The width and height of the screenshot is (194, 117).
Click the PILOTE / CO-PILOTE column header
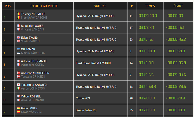44,6
